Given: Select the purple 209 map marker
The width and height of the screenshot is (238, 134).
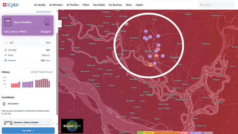Looking at the screenshot, I should tap(158, 36).
